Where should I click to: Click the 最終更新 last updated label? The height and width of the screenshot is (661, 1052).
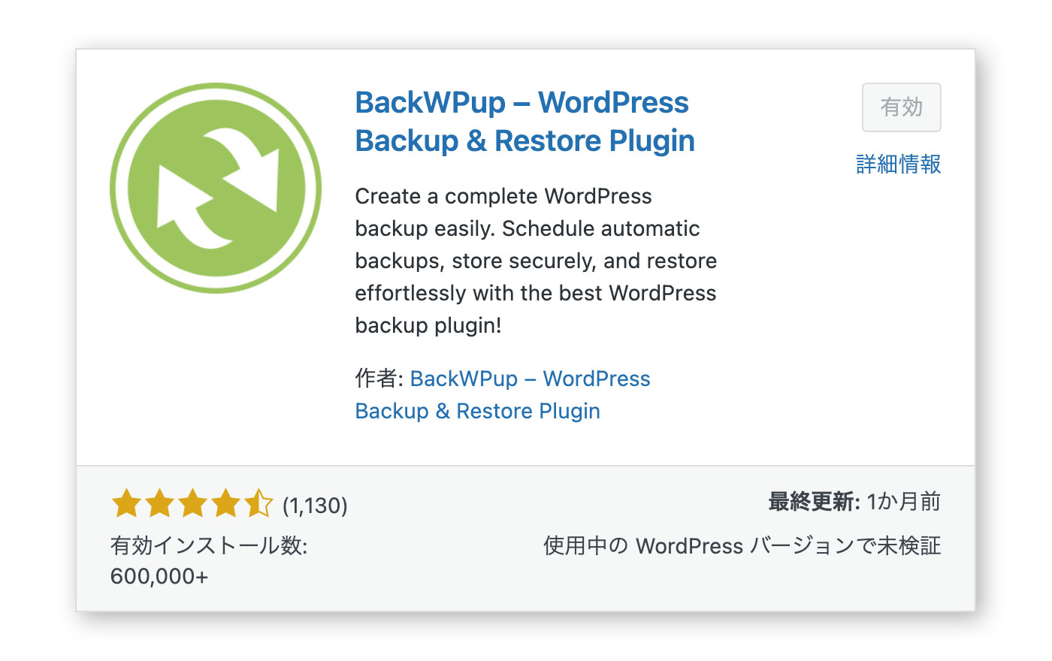point(810,502)
